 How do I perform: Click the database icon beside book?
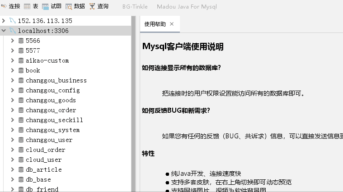click(21, 70)
